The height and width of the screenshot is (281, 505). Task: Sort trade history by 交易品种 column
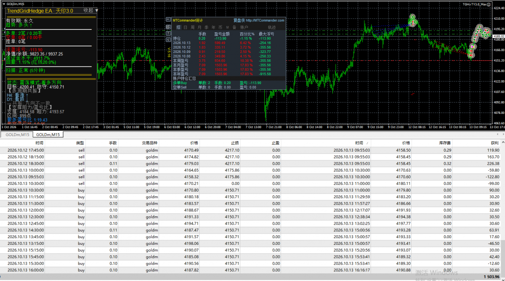149,143
